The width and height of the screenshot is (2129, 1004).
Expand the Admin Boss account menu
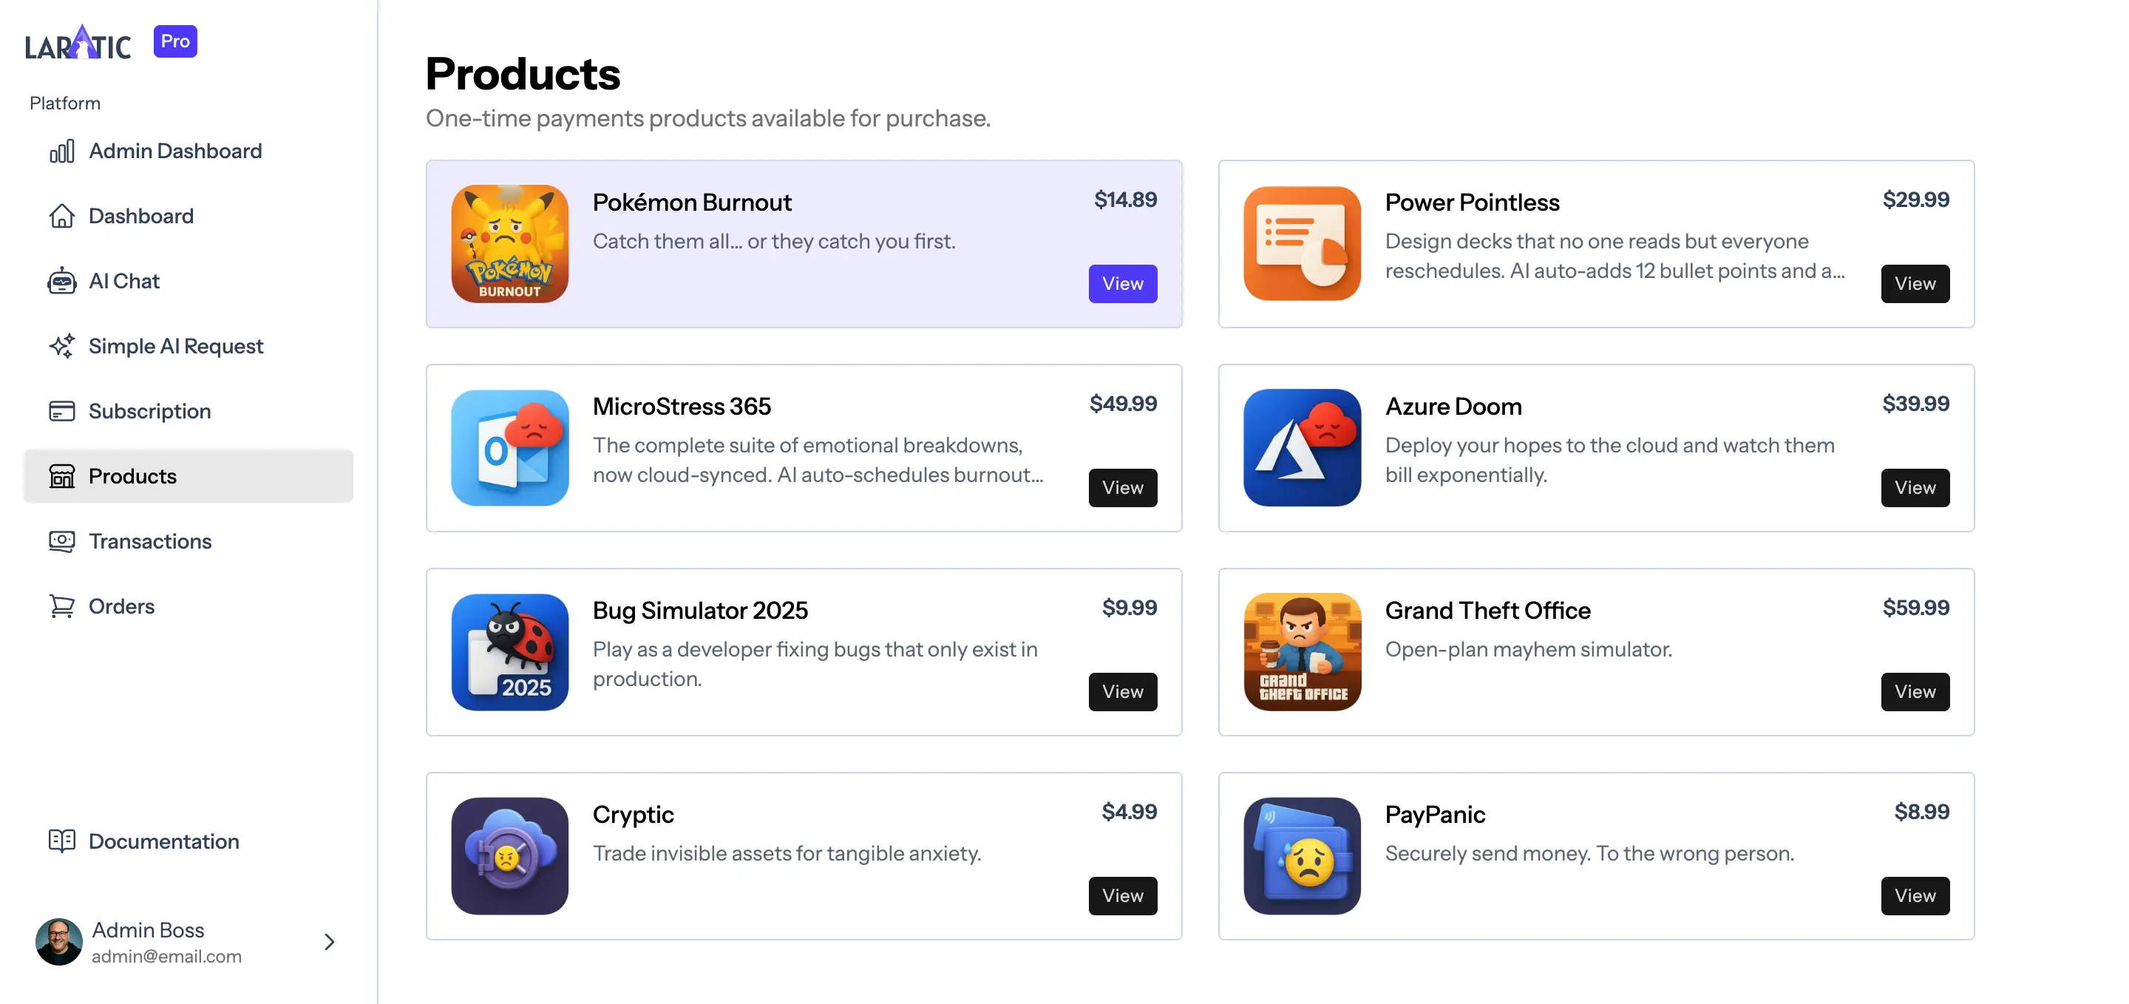point(328,942)
